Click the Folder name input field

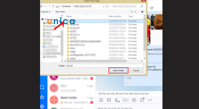coord(104,66)
